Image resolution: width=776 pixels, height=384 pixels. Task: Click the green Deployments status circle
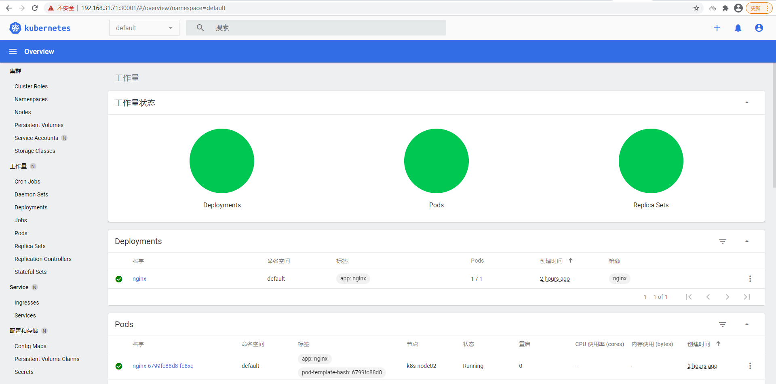(x=222, y=161)
